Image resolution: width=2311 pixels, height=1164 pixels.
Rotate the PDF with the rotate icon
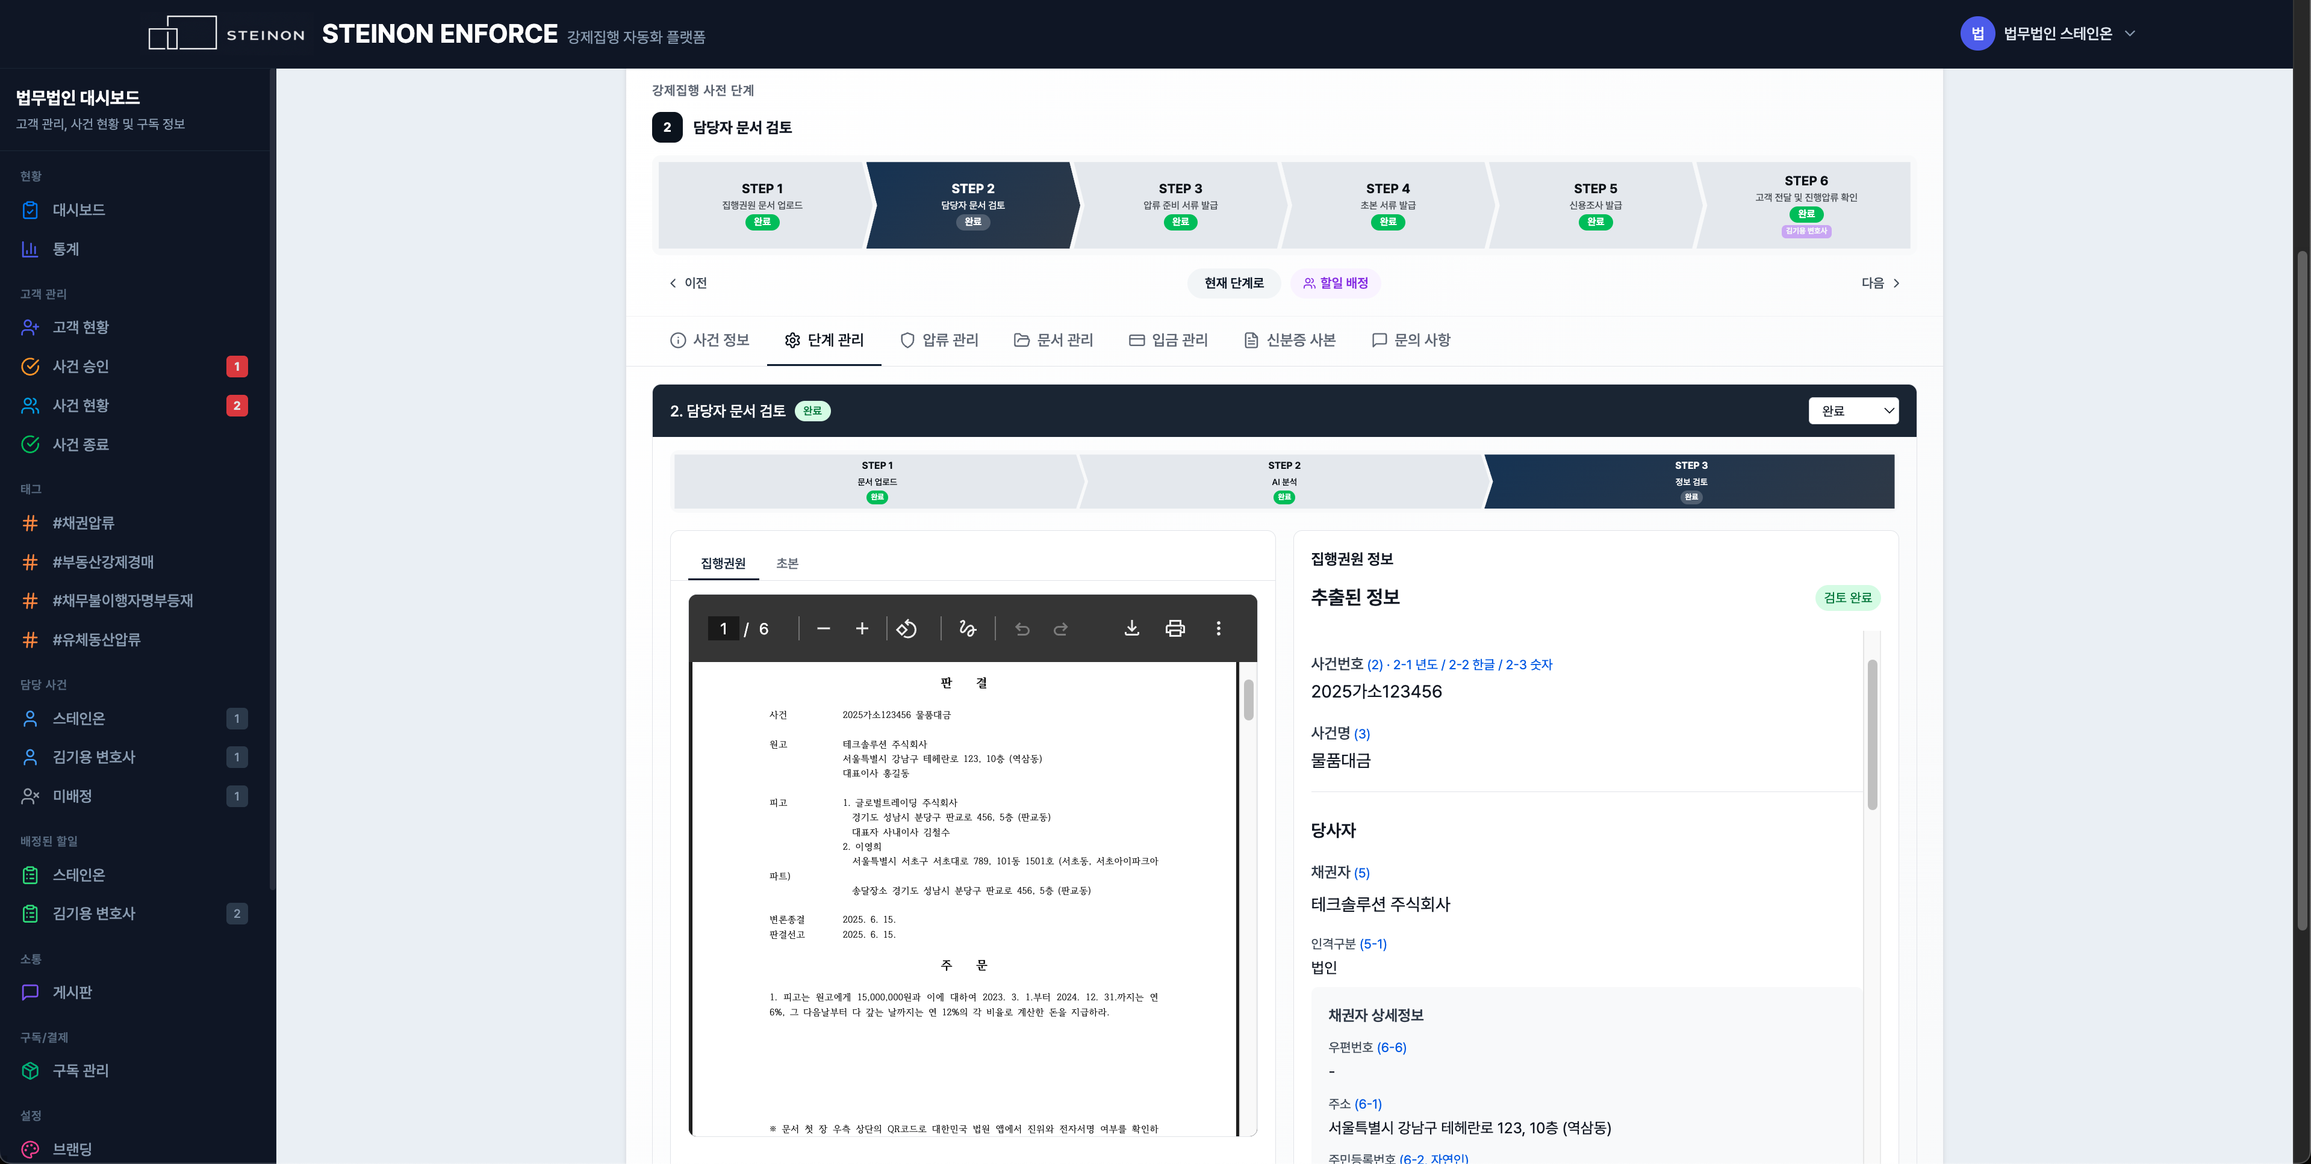[906, 628]
